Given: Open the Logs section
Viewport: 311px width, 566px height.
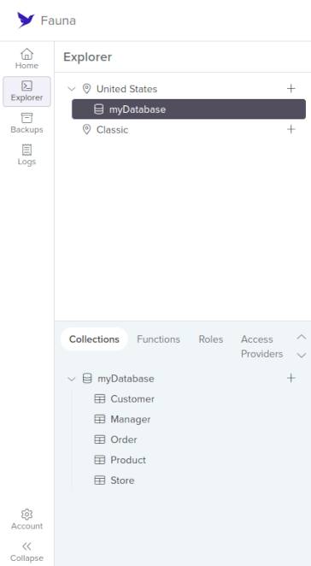Looking at the screenshot, I should (26, 155).
